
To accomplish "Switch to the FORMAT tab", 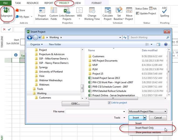I will pyautogui.click(x=97, y=3).
